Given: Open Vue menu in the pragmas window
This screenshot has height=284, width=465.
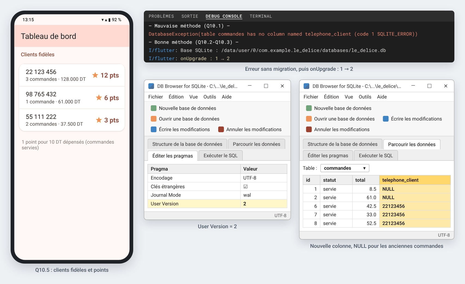Looking at the screenshot, I should (x=193, y=97).
